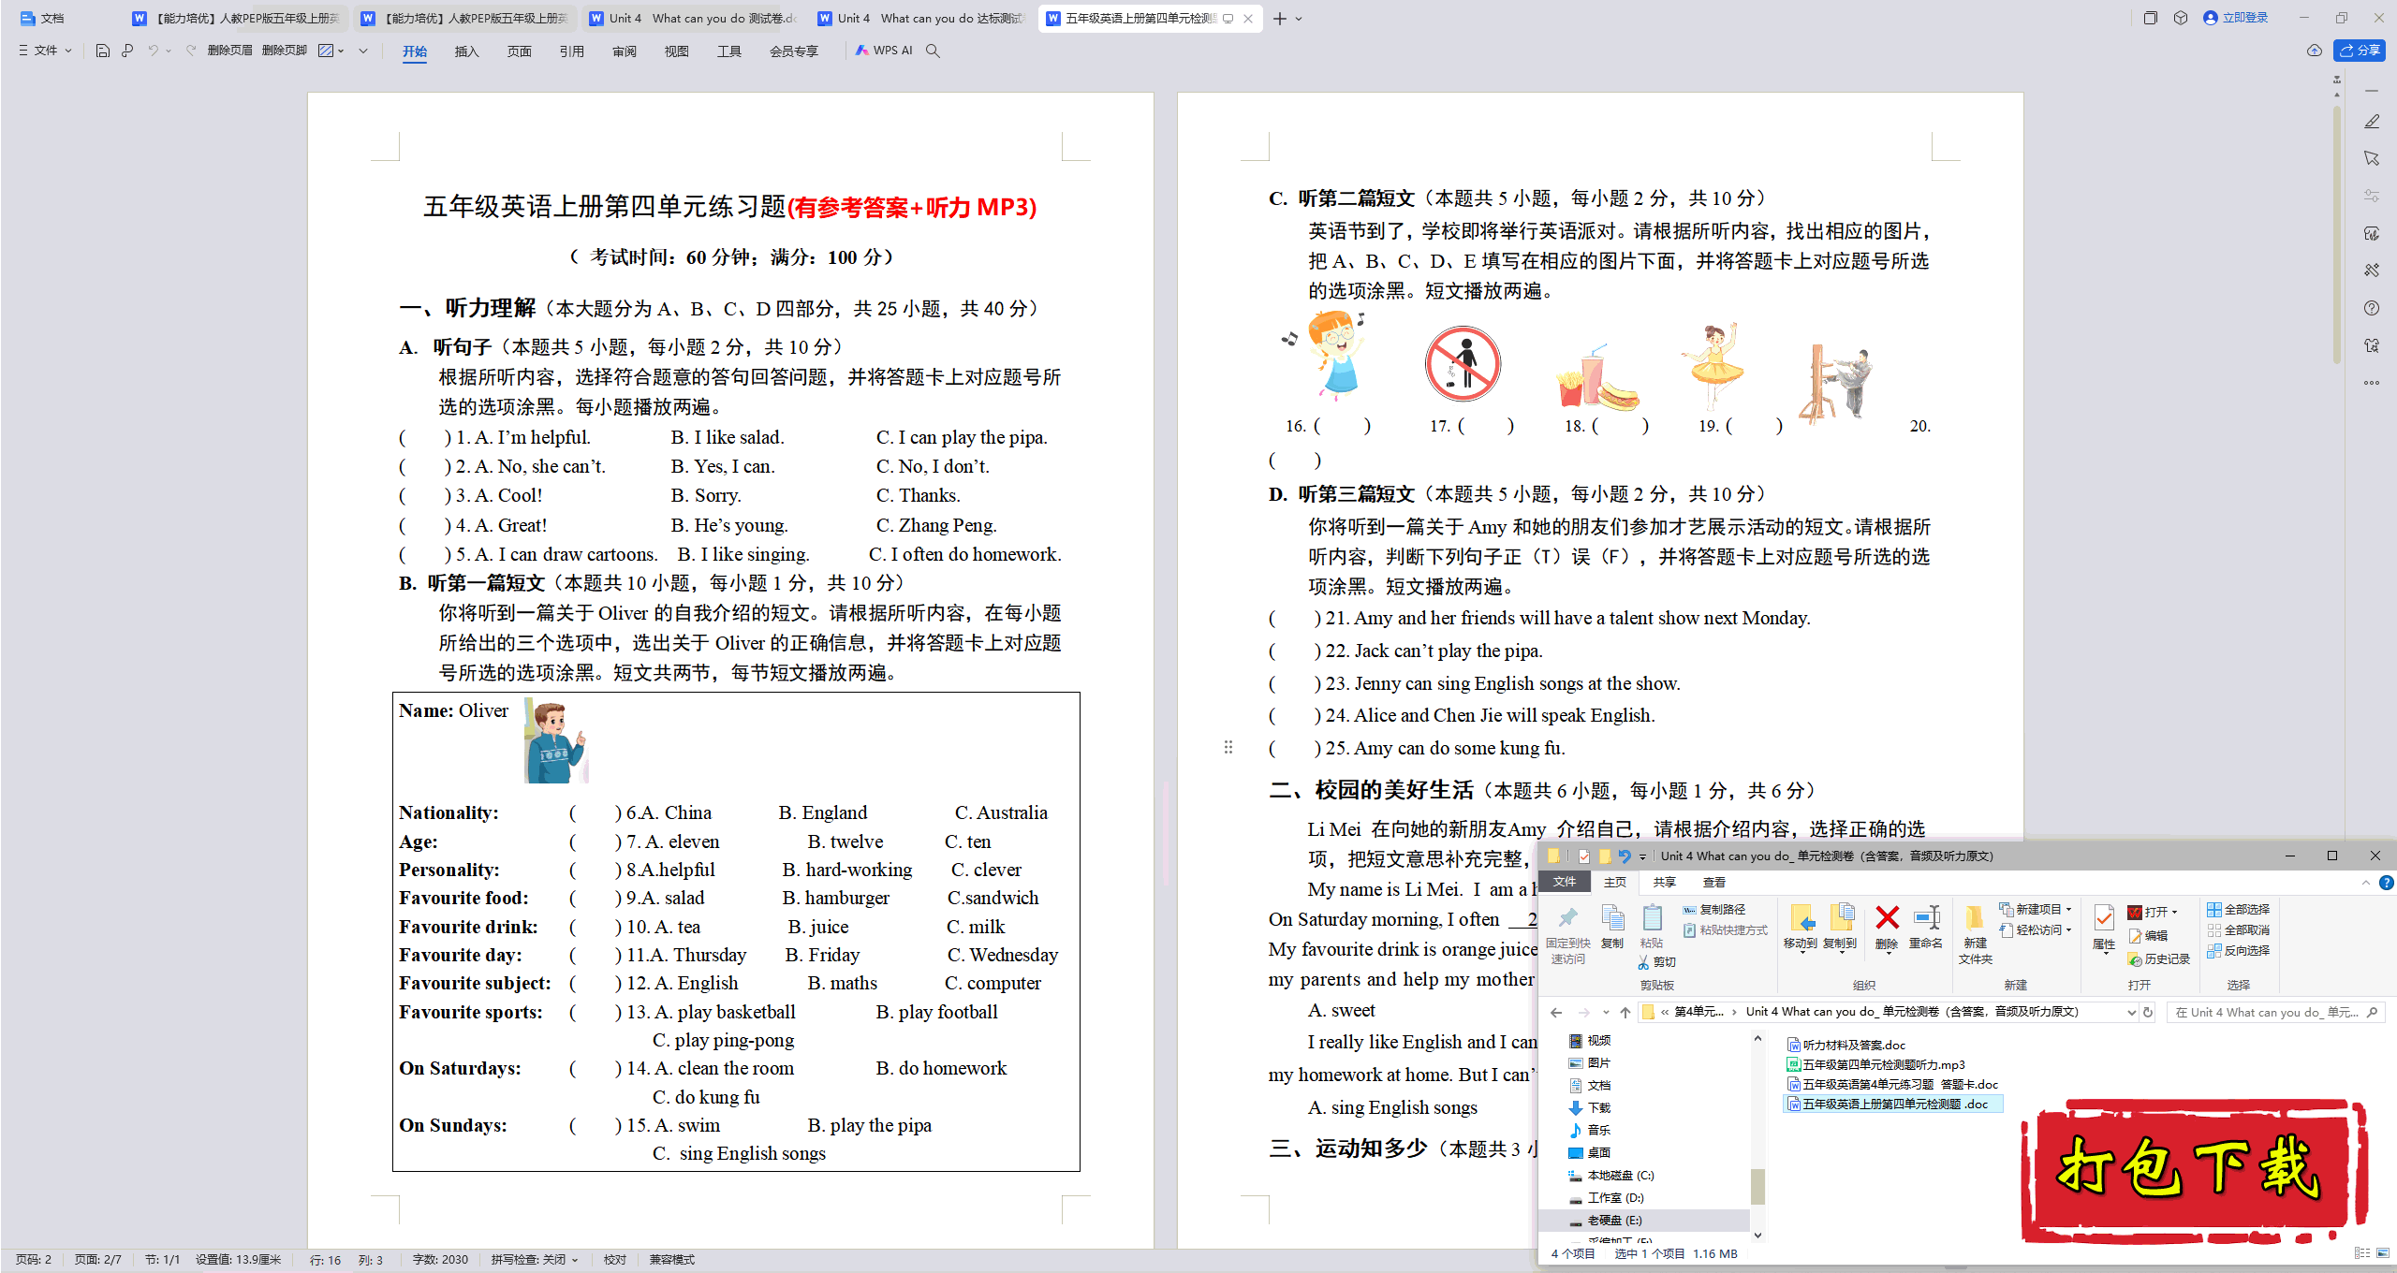This screenshot has width=2397, height=1273.
Task: Undo the last action in WPS
Action: point(153,51)
